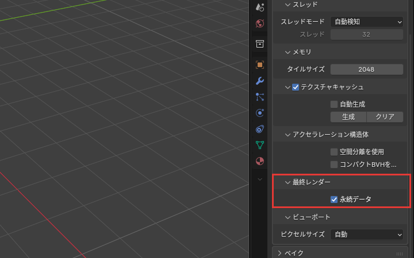Collapse the 最終レンダー section
Viewport: 414px width, 258px height.
click(287, 182)
